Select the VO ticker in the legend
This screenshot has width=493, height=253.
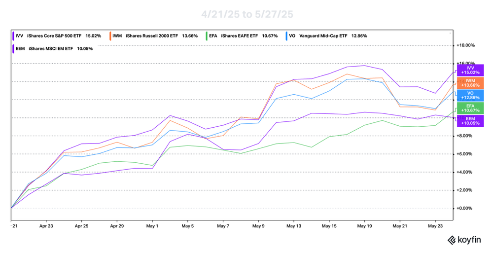coord(292,36)
